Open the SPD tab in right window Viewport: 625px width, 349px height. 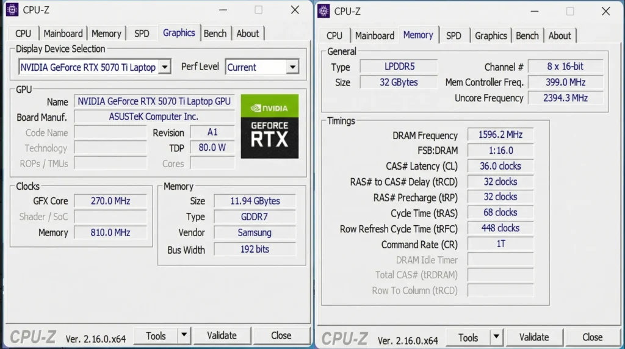pyautogui.click(x=453, y=35)
